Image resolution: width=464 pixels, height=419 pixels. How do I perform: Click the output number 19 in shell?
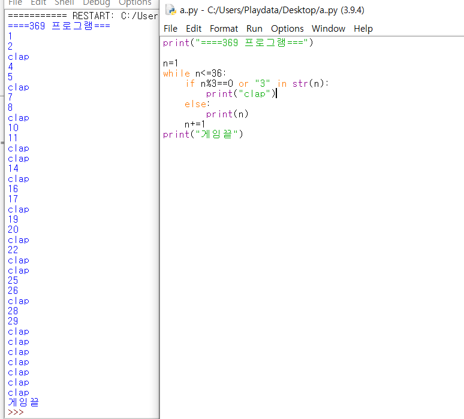point(13,220)
